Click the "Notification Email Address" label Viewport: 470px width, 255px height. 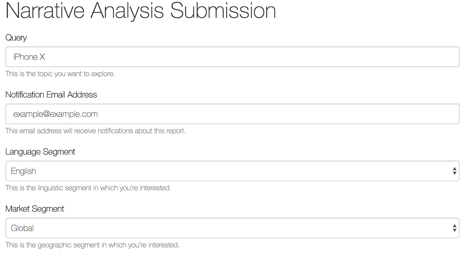pyautogui.click(x=51, y=95)
